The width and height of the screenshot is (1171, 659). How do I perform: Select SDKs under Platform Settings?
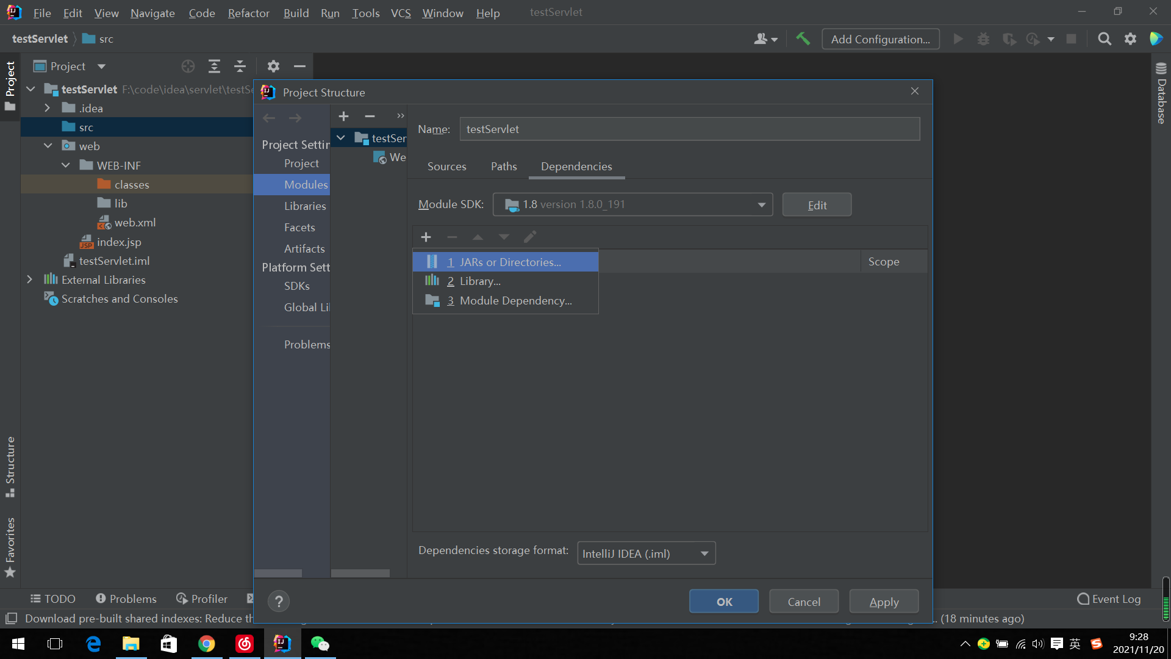(296, 286)
